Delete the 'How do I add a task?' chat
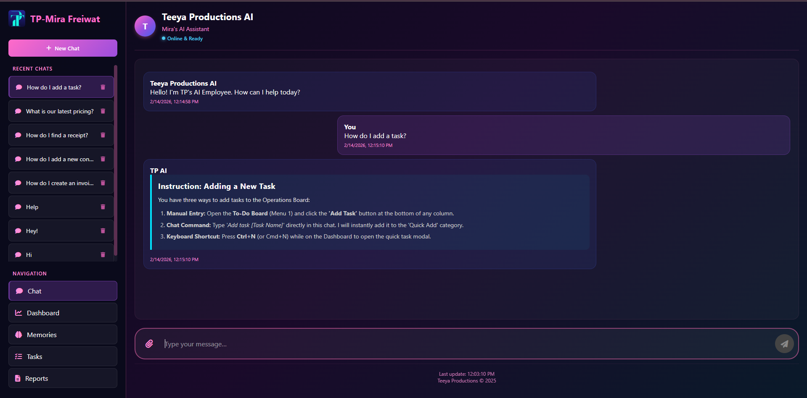807x398 pixels. [103, 87]
